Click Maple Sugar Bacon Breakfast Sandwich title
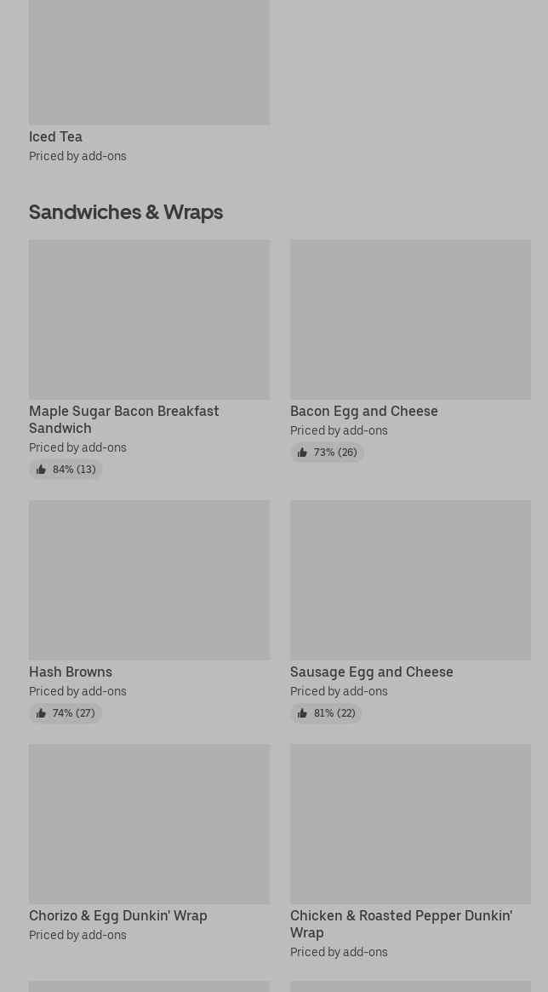 click(x=123, y=419)
